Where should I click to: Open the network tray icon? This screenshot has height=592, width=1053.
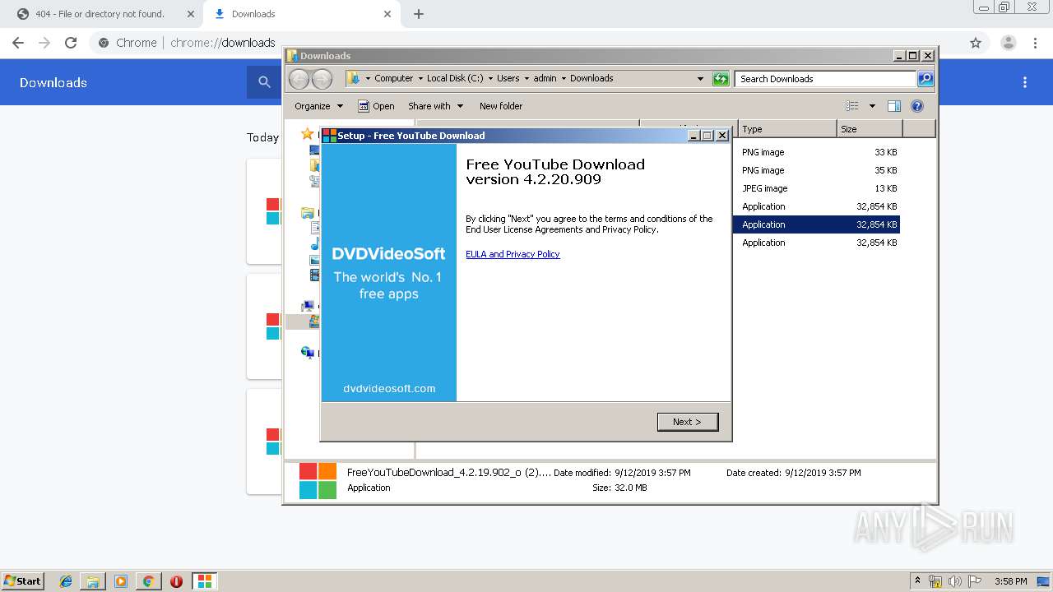[x=935, y=581]
